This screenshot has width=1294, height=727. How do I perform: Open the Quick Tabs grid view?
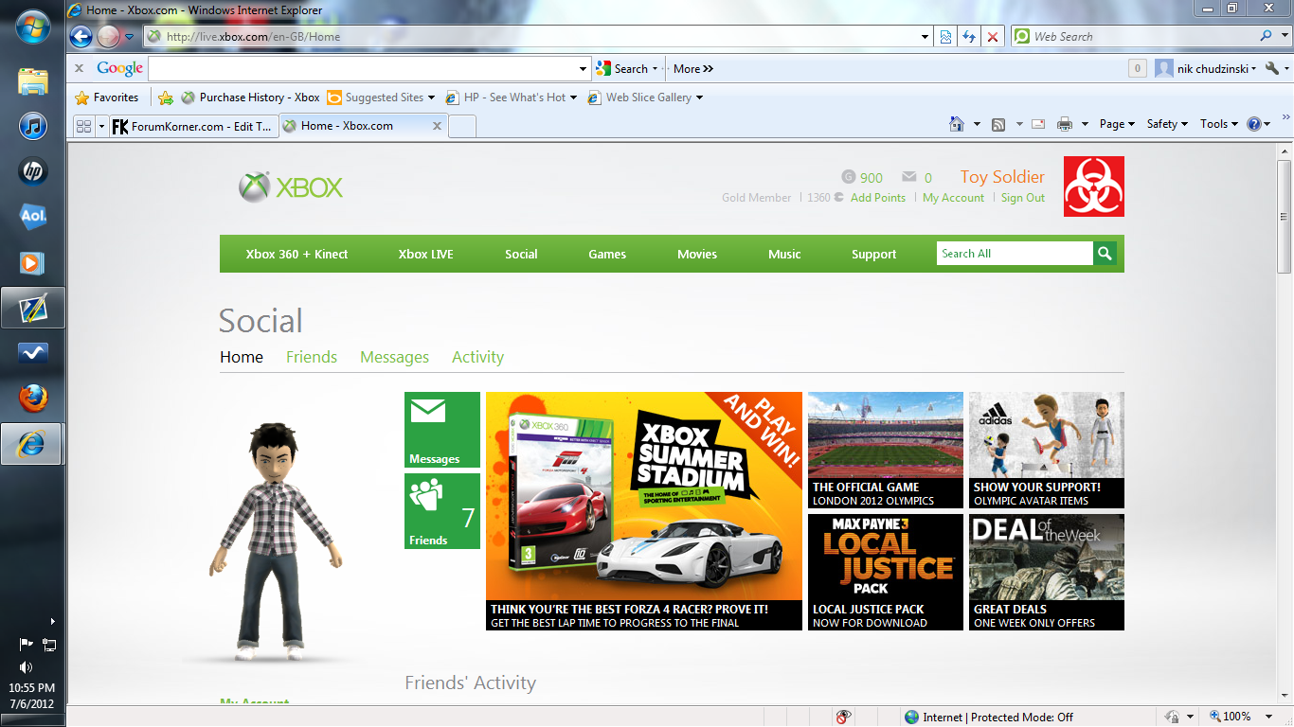[x=83, y=126]
